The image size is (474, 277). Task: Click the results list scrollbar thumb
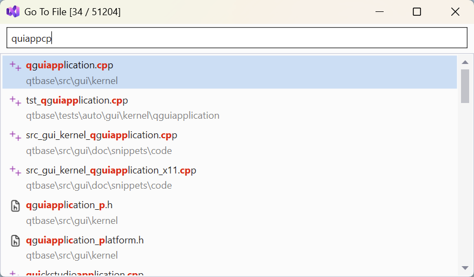pyautogui.click(x=465, y=86)
